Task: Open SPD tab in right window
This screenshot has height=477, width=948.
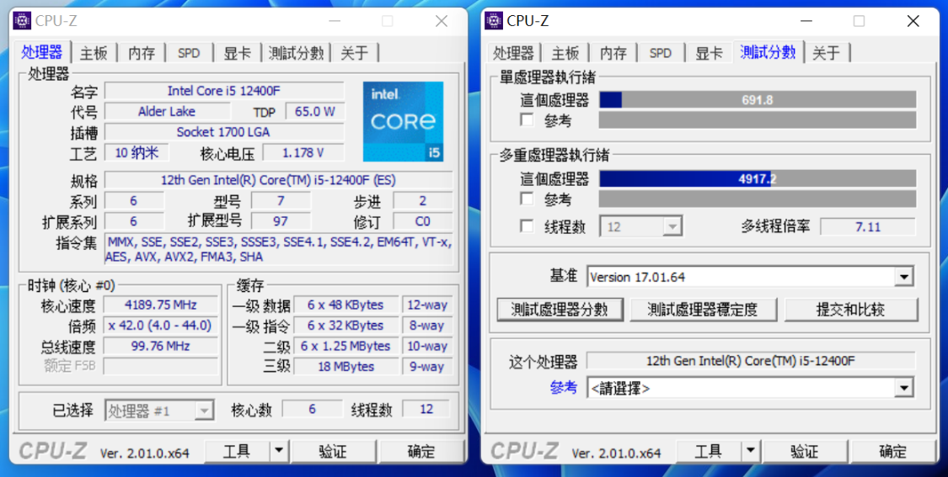Action: tap(660, 53)
